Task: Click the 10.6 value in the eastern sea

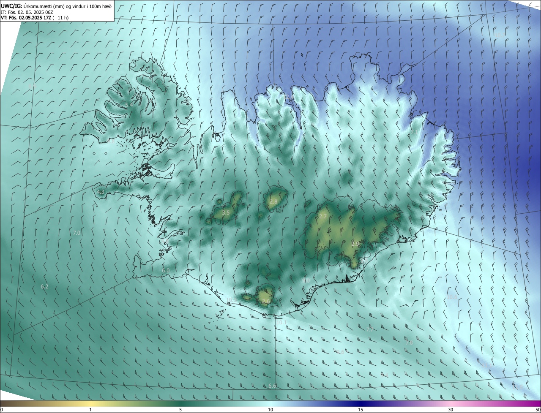Action: pyautogui.click(x=452, y=297)
